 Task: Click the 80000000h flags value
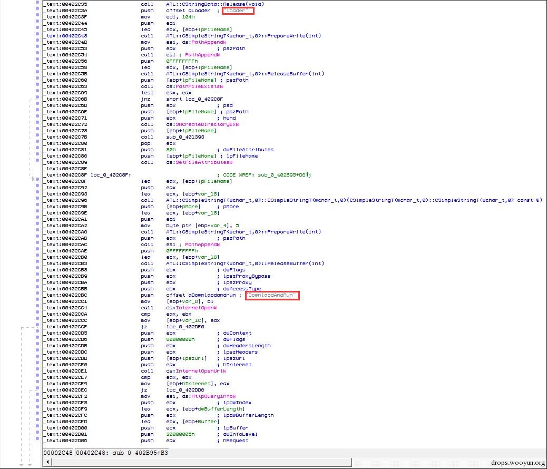click(180, 339)
